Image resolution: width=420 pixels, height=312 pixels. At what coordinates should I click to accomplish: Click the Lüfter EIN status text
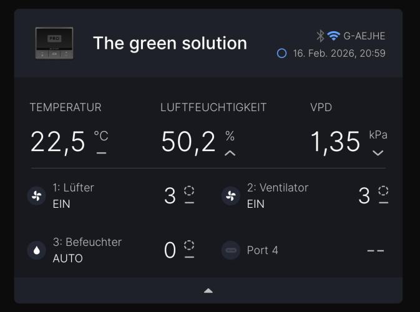click(x=62, y=204)
